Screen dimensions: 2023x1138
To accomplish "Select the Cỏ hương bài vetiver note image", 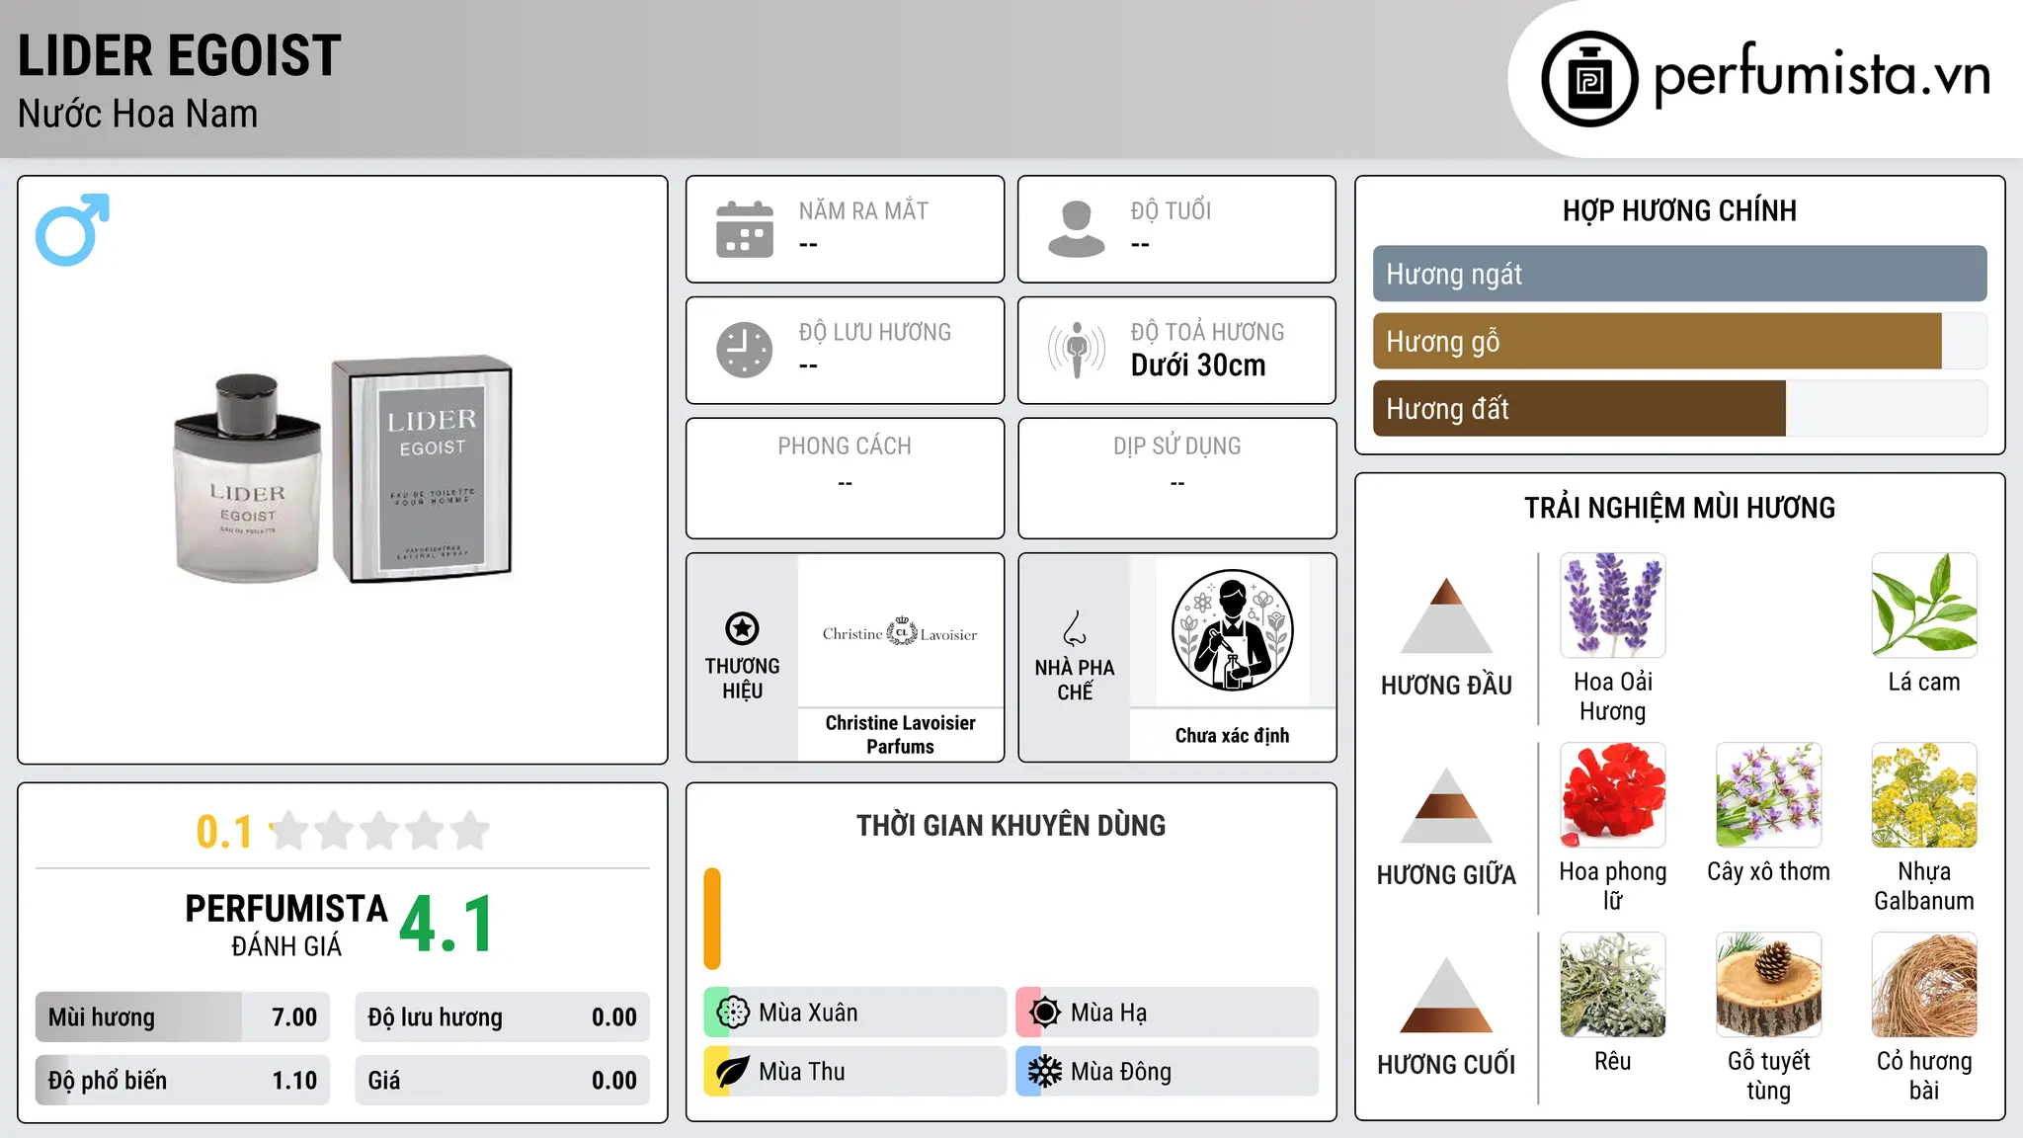I will click(1924, 985).
